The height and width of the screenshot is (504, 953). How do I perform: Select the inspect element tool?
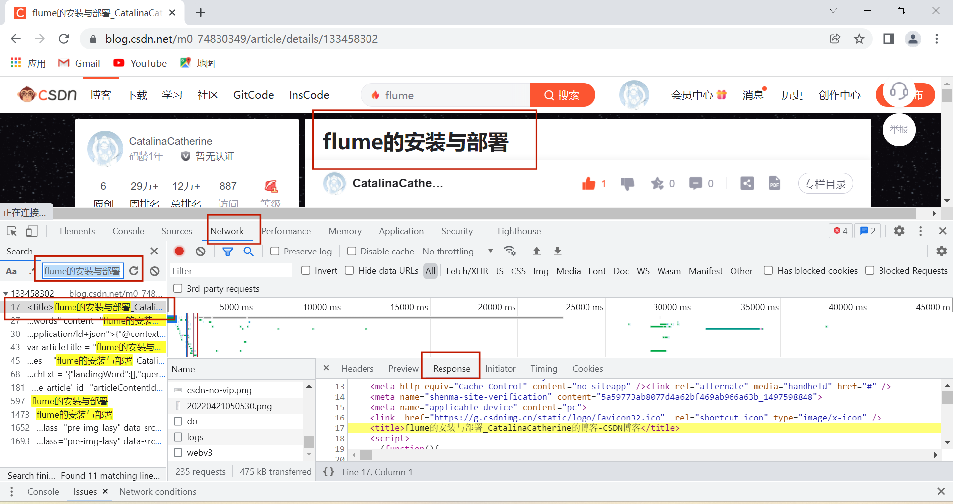click(11, 231)
